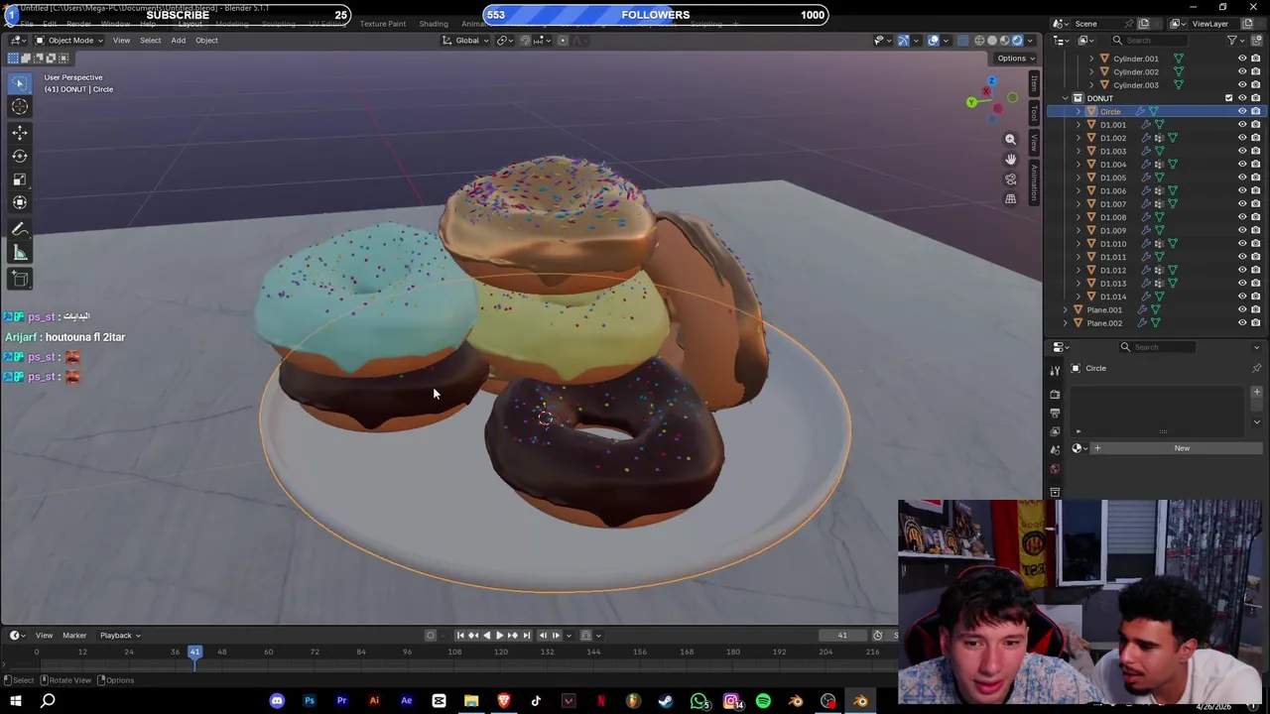Open the Global transform orientation dropdown

(x=467, y=41)
